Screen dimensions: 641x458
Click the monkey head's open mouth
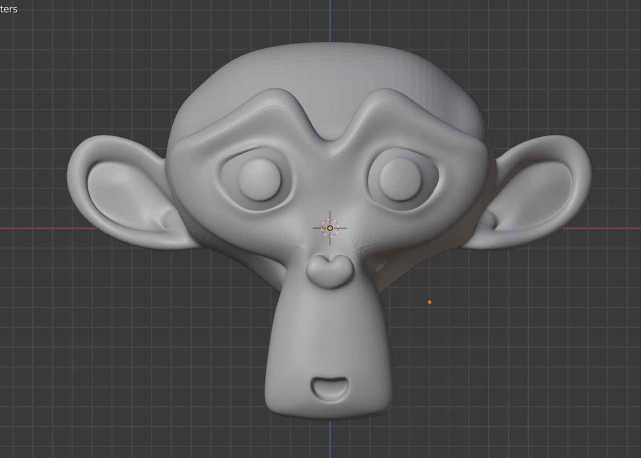(x=329, y=389)
